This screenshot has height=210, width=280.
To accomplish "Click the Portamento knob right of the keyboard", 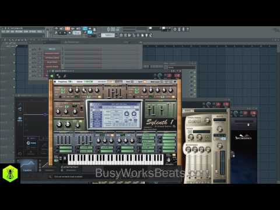I will [x=169, y=160].
